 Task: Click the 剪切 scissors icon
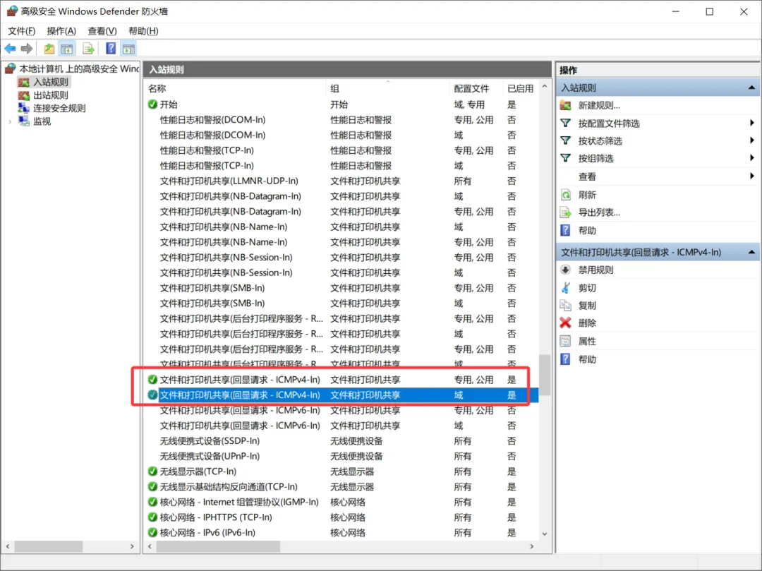click(x=566, y=288)
